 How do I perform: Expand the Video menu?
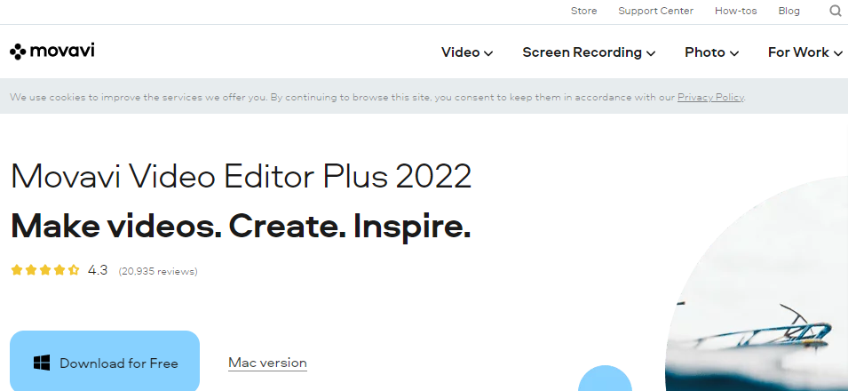click(467, 52)
